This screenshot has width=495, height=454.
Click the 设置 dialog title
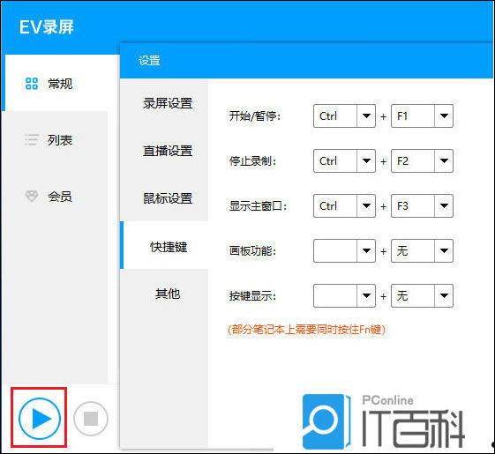click(x=149, y=61)
